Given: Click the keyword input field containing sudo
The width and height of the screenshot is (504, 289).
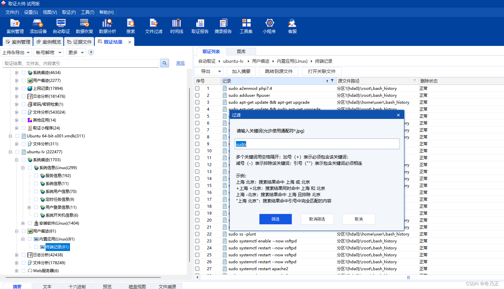Looking at the screenshot, I should pos(317,144).
